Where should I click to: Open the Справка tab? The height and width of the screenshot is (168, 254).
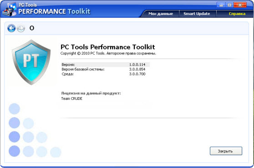click(x=237, y=14)
